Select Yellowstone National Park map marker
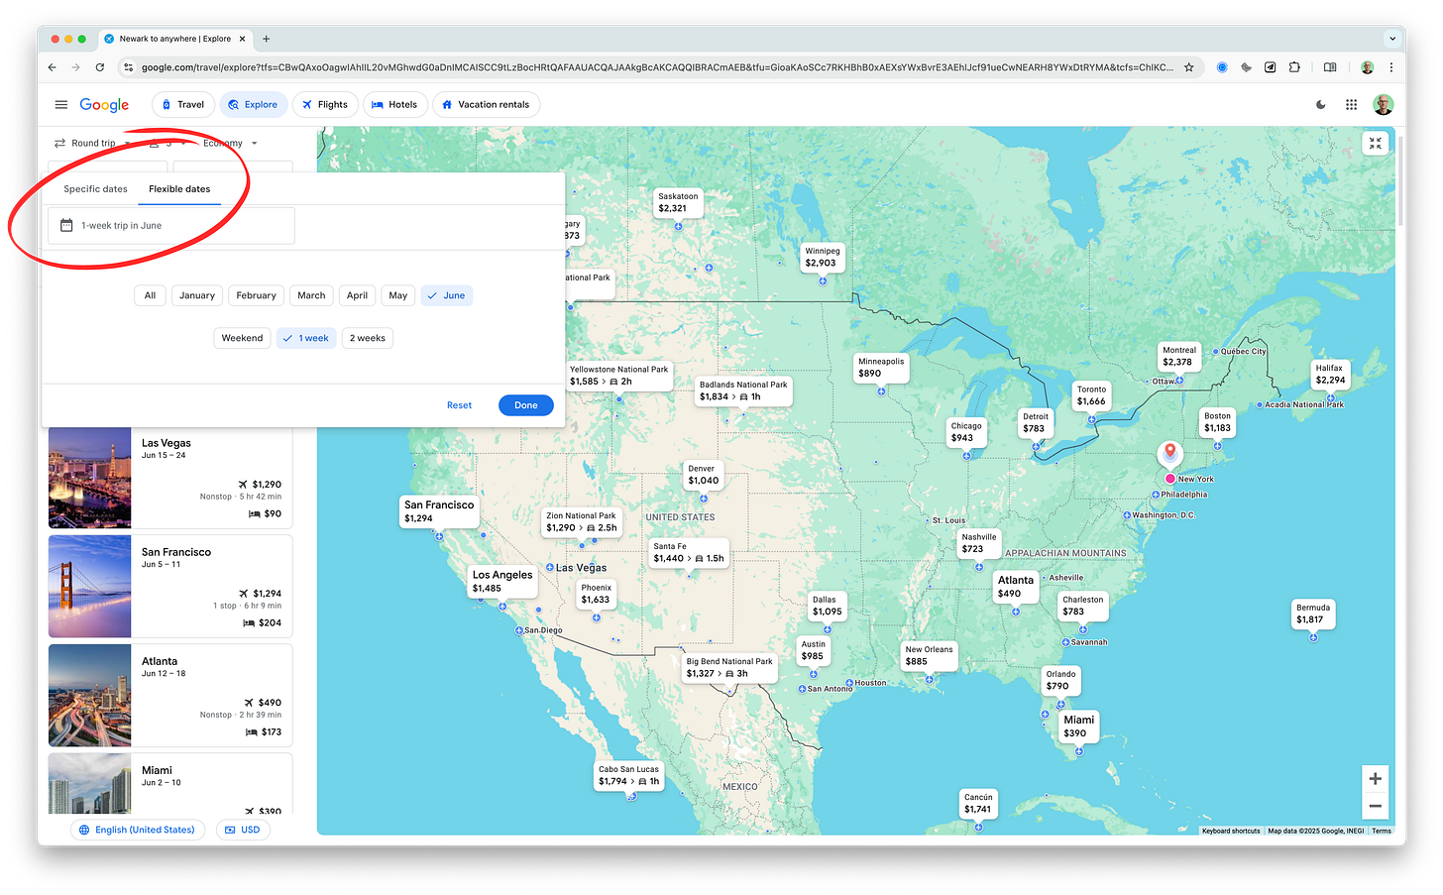 [618, 376]
